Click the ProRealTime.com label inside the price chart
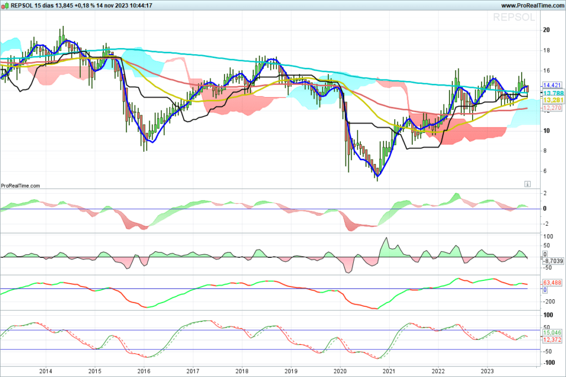The image size is (566, 377). pyautogui.click(x=20, y=186)
